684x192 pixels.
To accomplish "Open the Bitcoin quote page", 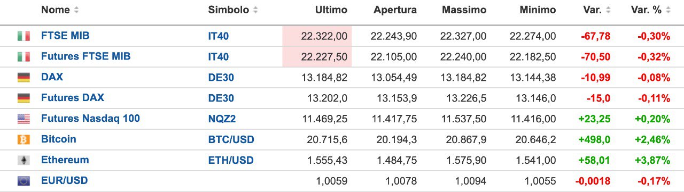I will click(x=59, y=139).
